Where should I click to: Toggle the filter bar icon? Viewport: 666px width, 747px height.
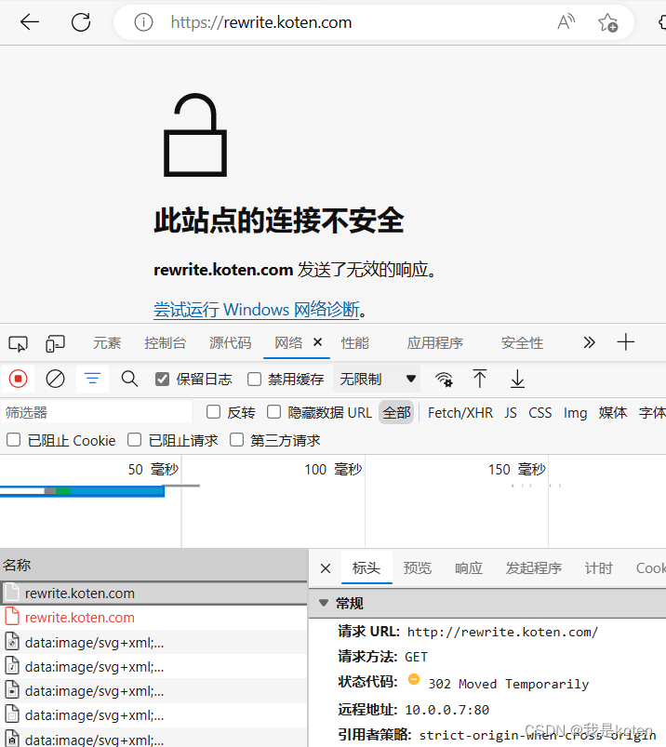coord(92,379)
